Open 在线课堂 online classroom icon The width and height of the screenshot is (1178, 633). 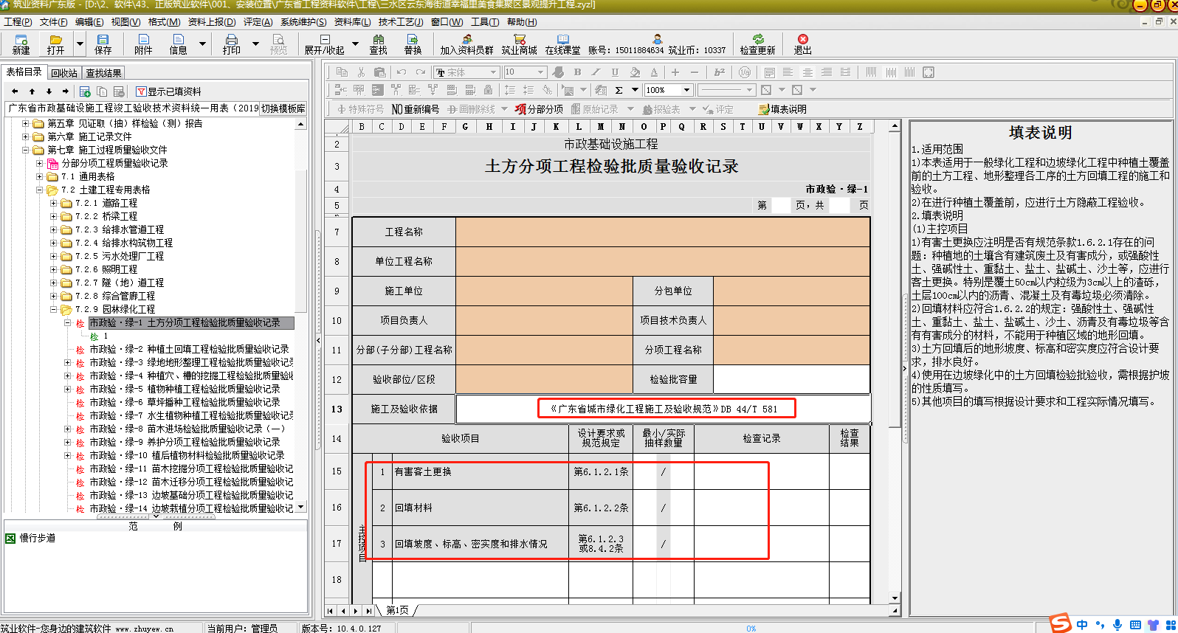[562, 44]
